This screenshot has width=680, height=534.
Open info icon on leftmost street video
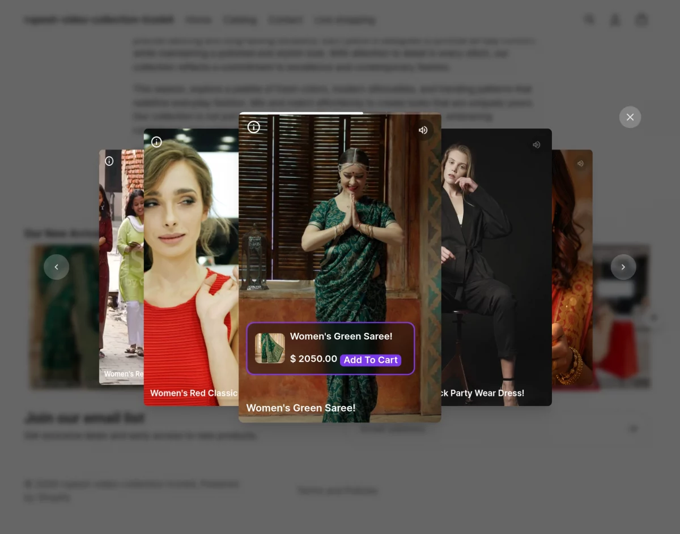[109, 161]
